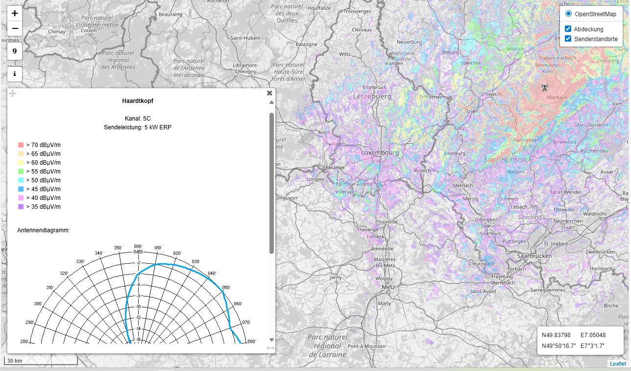Open the info button below zoom level
This screenshot has width=631, height=371.
pyautogui.click(x=15, y=74)
